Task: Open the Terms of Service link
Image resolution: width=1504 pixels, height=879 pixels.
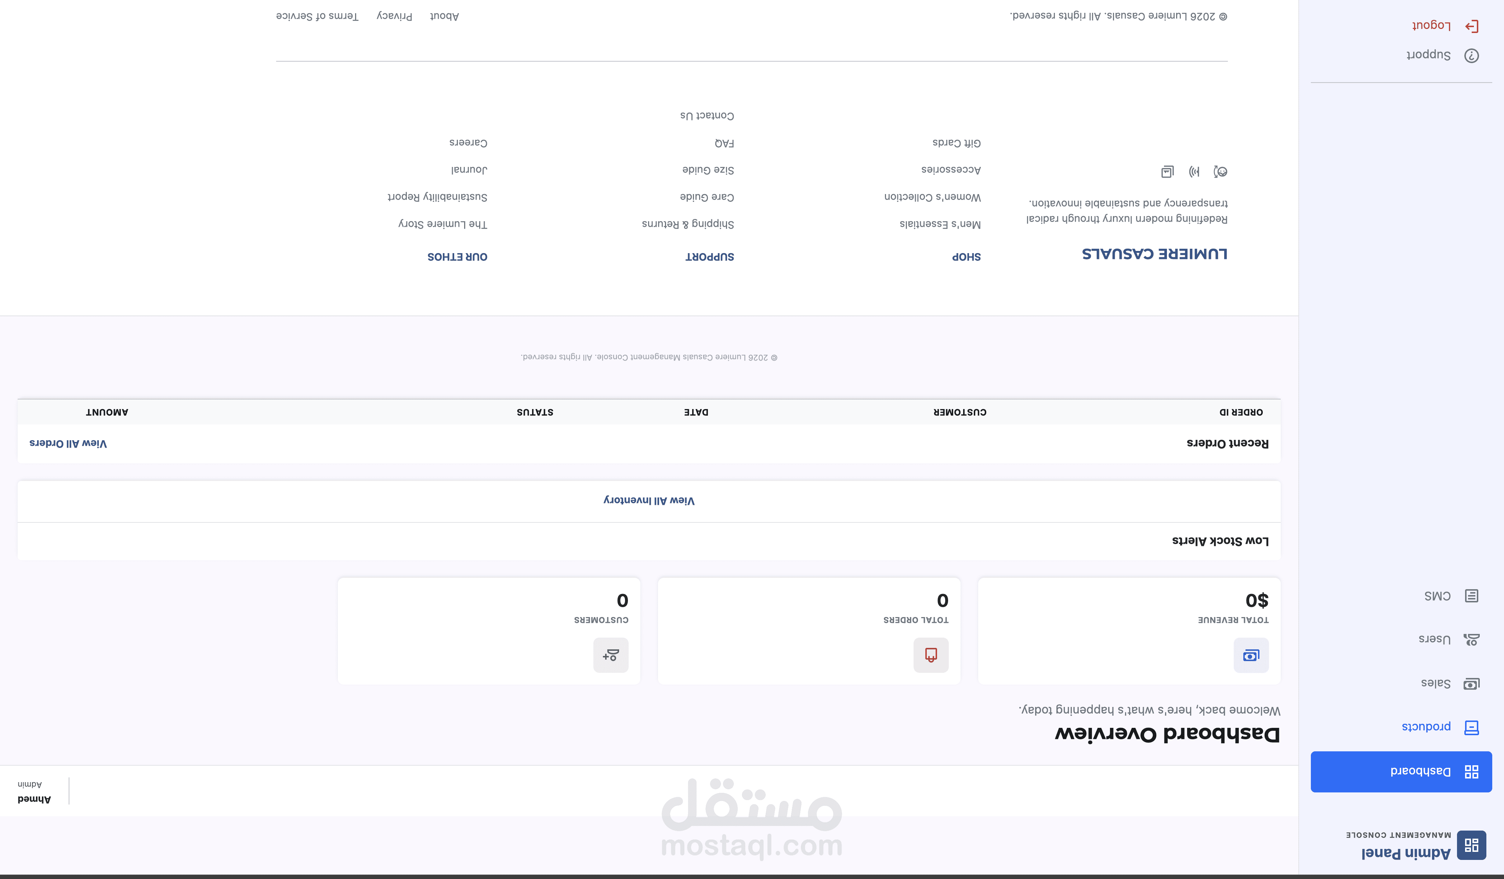Action: point(317,16)
